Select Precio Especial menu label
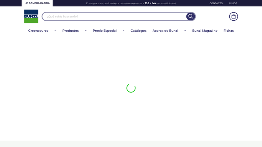262x147 pixels. click(105, 31)
